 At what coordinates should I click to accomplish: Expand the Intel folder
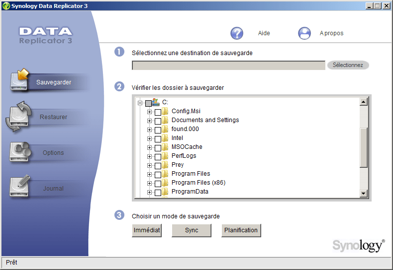149,138
